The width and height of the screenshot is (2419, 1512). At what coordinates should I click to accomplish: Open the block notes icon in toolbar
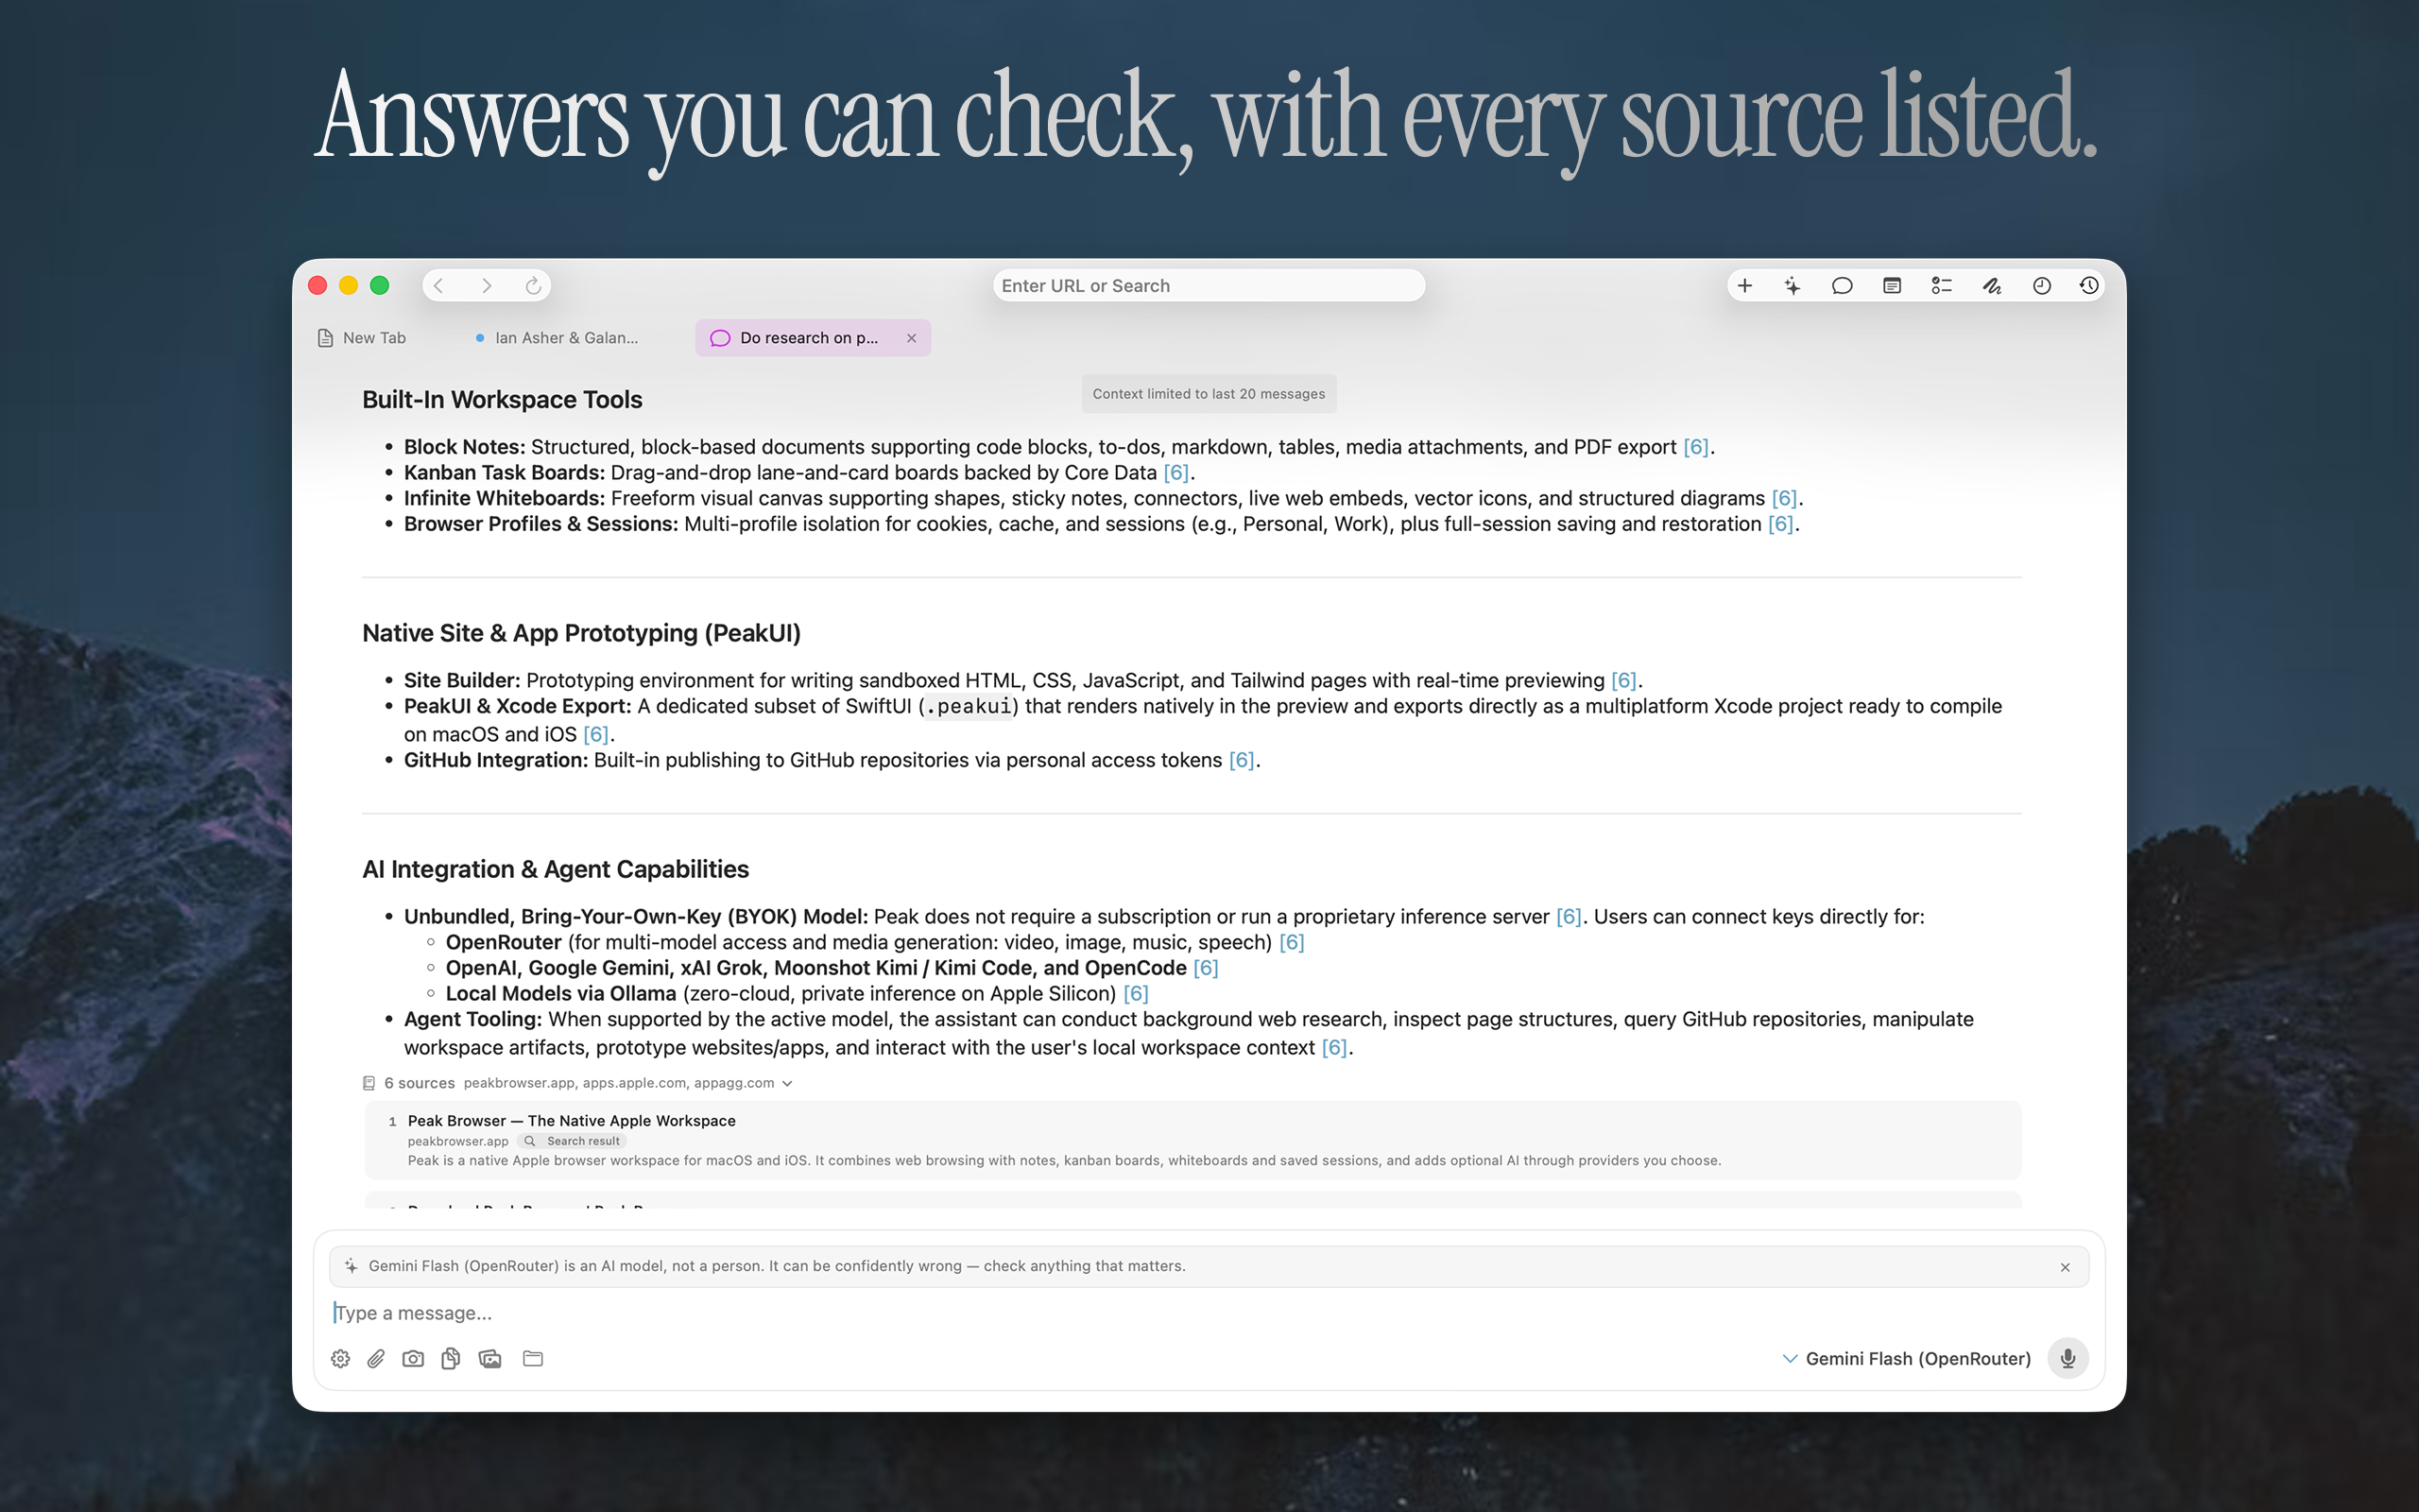click(x=1893, y=286)
